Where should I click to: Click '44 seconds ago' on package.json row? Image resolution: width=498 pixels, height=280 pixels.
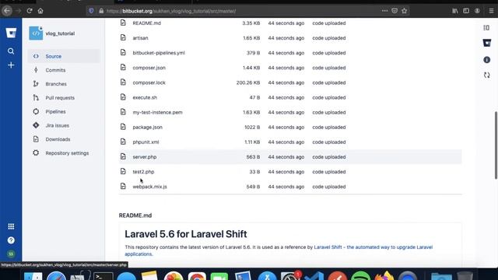(x=286, y=128)
